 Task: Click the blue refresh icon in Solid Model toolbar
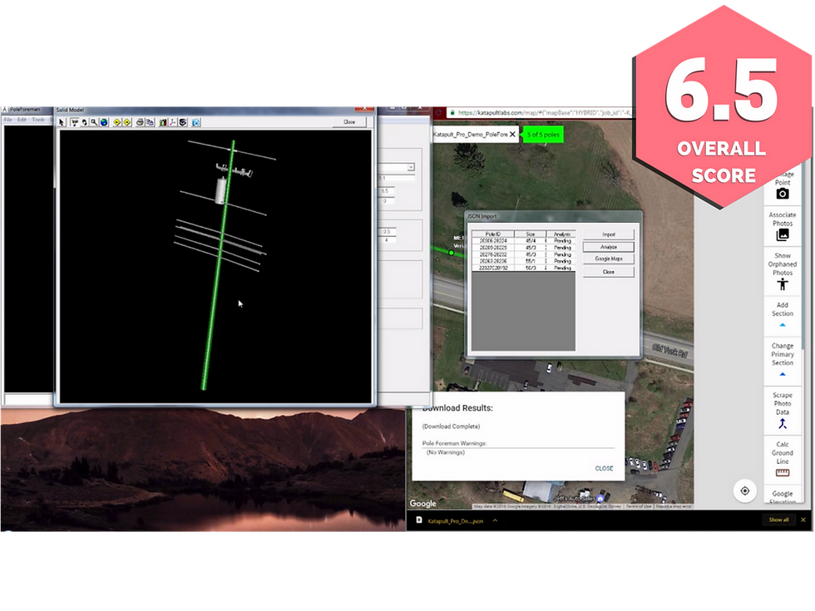click(196, 122)
